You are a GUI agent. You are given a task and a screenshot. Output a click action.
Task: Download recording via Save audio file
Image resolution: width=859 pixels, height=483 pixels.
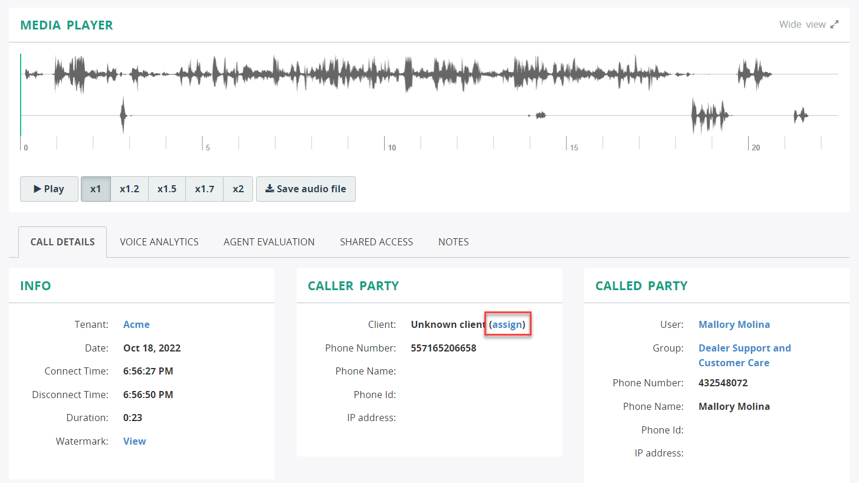pyautogui.click(x=306, y=189)
